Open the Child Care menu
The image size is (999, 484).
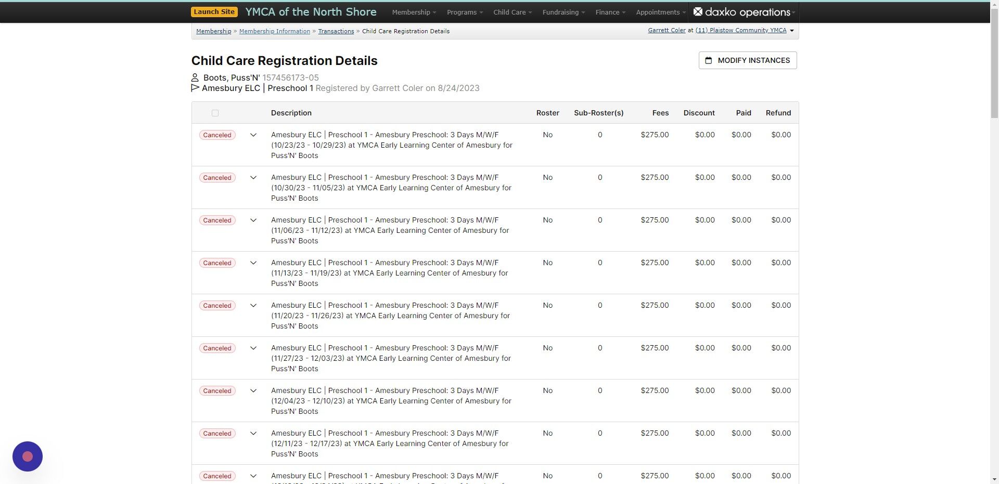coord(513,12)
